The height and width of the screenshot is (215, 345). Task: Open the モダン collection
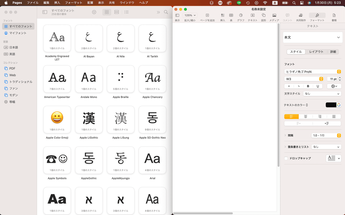point(18,95)
